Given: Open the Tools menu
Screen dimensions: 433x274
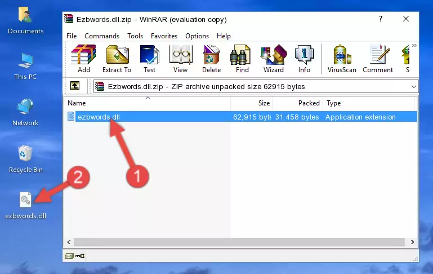Looking at the screenshot, I should 135,36.
